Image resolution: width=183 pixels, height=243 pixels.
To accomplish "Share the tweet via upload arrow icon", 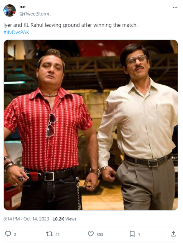I will coord(173,234).
